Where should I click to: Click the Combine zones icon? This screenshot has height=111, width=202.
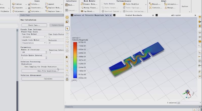click(x=13, y=4)
